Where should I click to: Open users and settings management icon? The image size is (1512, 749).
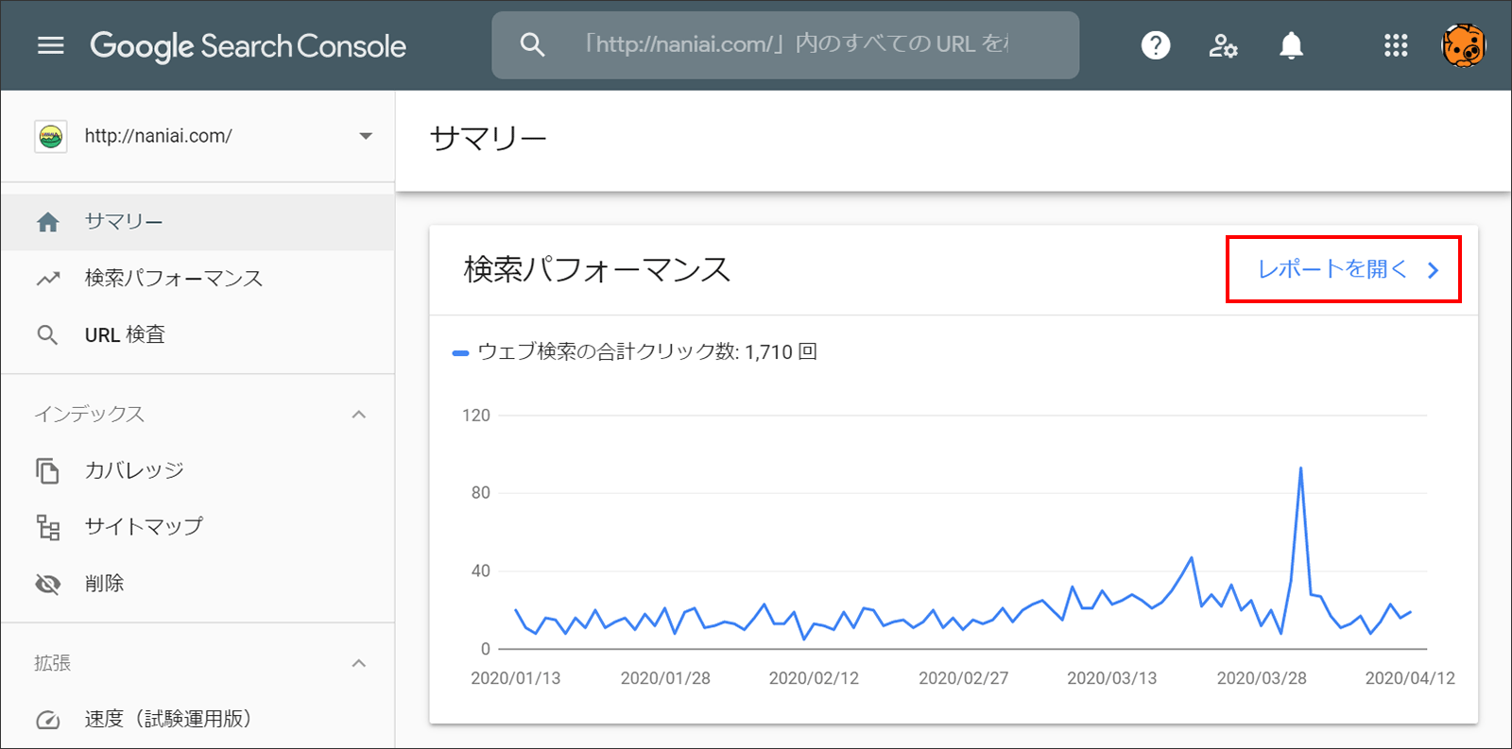click(x=1223, y=45)
